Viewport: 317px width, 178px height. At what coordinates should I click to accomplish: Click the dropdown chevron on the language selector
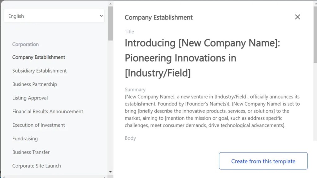tap(101, 16)
